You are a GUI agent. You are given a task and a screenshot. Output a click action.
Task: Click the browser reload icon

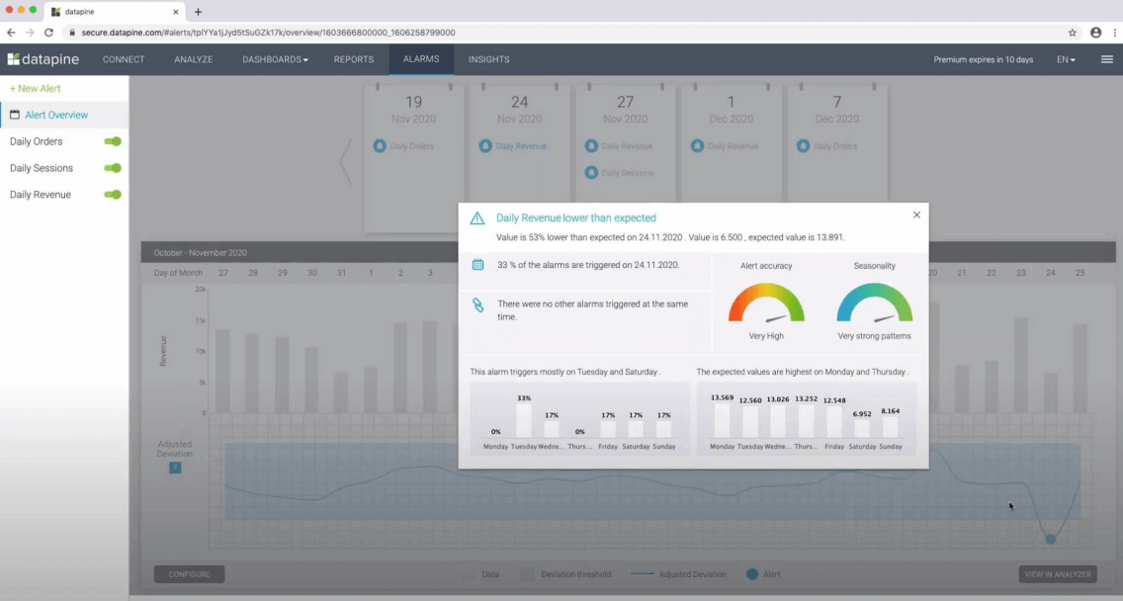(48, 33)
